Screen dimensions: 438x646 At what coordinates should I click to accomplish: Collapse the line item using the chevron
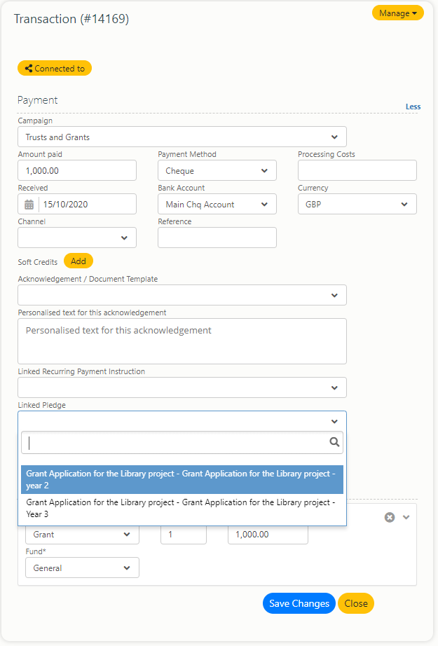406,518
